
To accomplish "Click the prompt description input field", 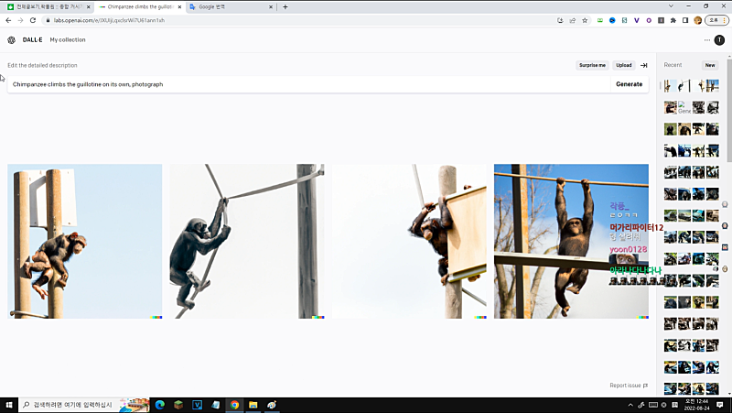I will click(x=308, y=84).
